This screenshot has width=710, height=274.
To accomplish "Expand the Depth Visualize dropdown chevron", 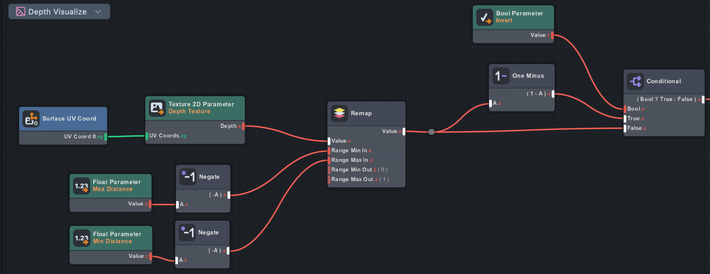I will (x=98, y=12).
